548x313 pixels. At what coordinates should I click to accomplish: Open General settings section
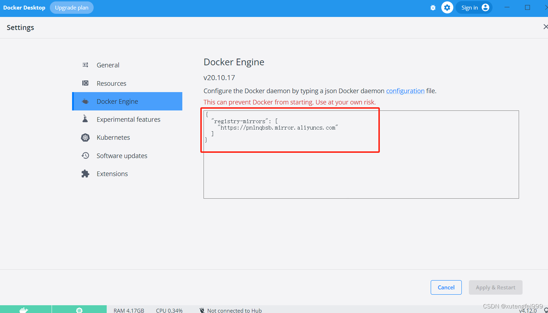127,65
